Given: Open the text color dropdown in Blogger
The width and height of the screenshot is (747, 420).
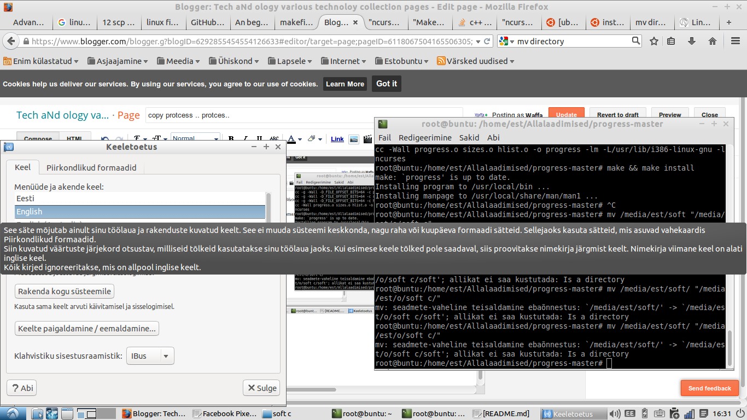Looking at the screenshot, I should coord(294,139).
